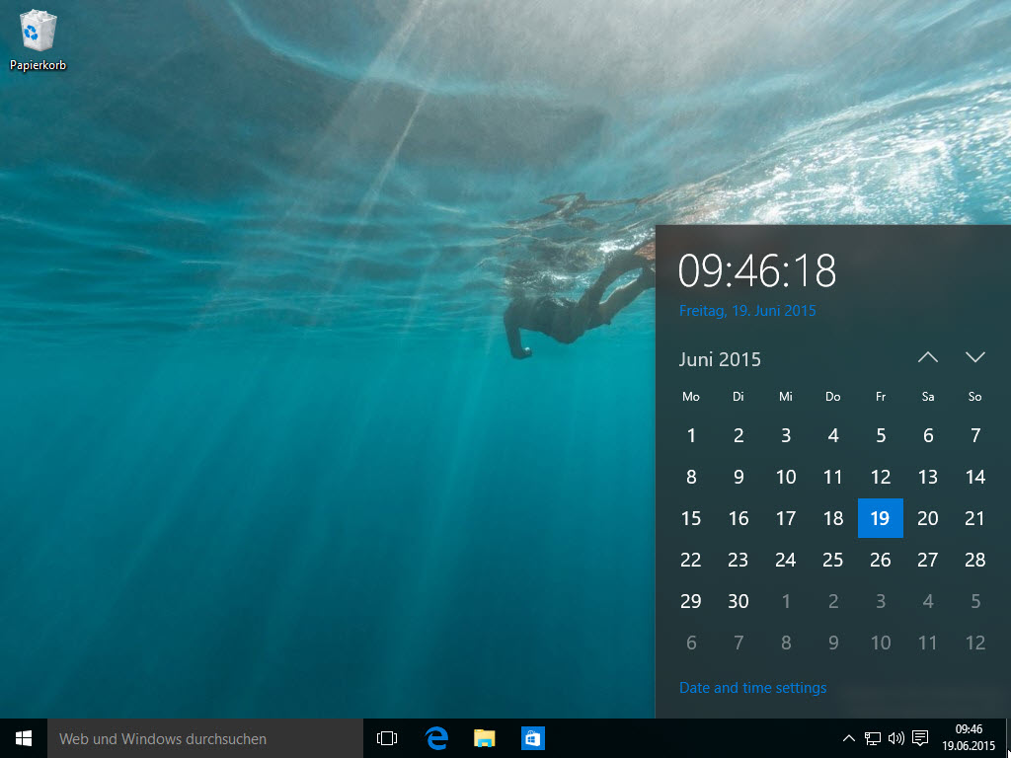Click the 'Juni 2015' month header
1011x758 pixels.
pos(720,359)
